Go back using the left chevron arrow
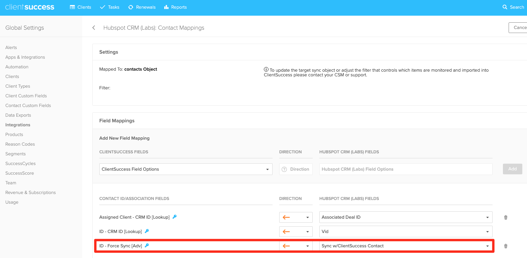The image size is (527, 258). (x=94, y=28)
